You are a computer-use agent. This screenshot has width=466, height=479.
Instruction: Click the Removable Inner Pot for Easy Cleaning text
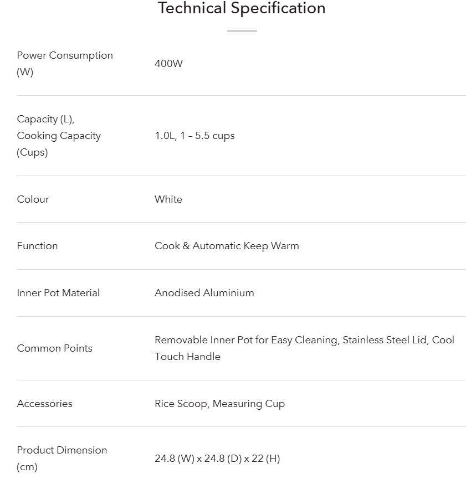coord(246,340)
